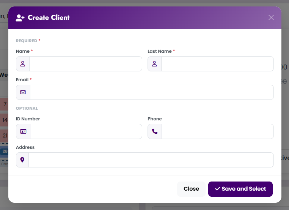Select day 21 in background calendar

(x=5, y=136)
